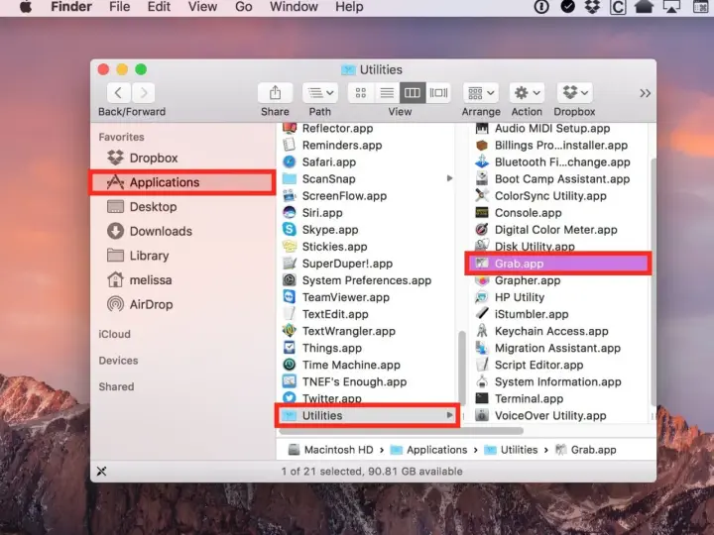Click the Bluetooth File Exchange icon
Viewport: 714px width, 535px height.
click(482, 161)
